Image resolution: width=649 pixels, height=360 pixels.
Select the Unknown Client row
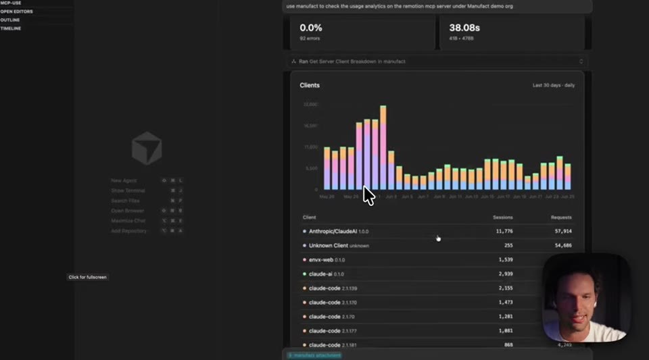pos(437,245)
